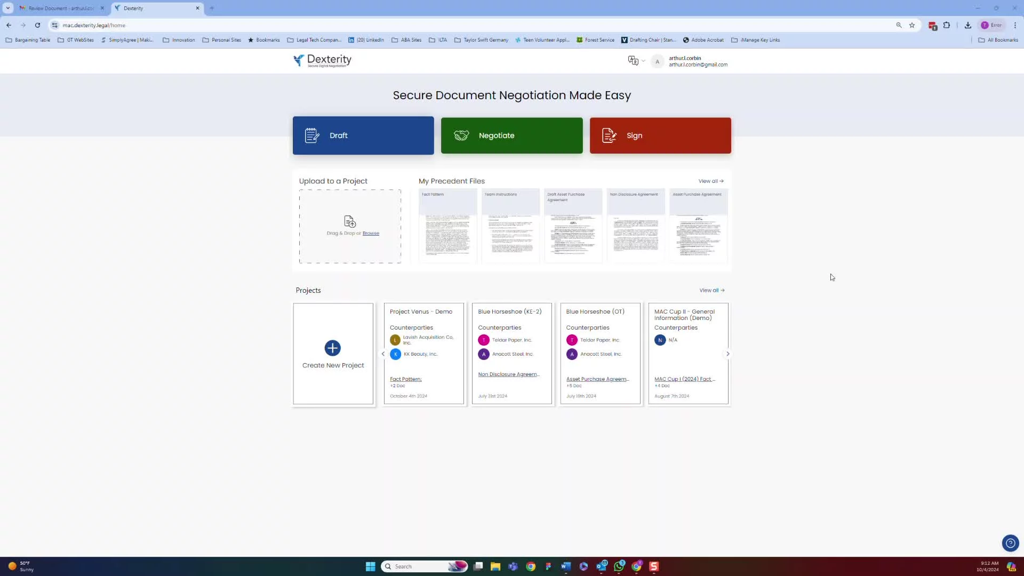Image resolution: width=1024 pixels, height=576 pixels.
Task: Open the Personal Sites bookmark folder
Action: [x=221, y=40]
